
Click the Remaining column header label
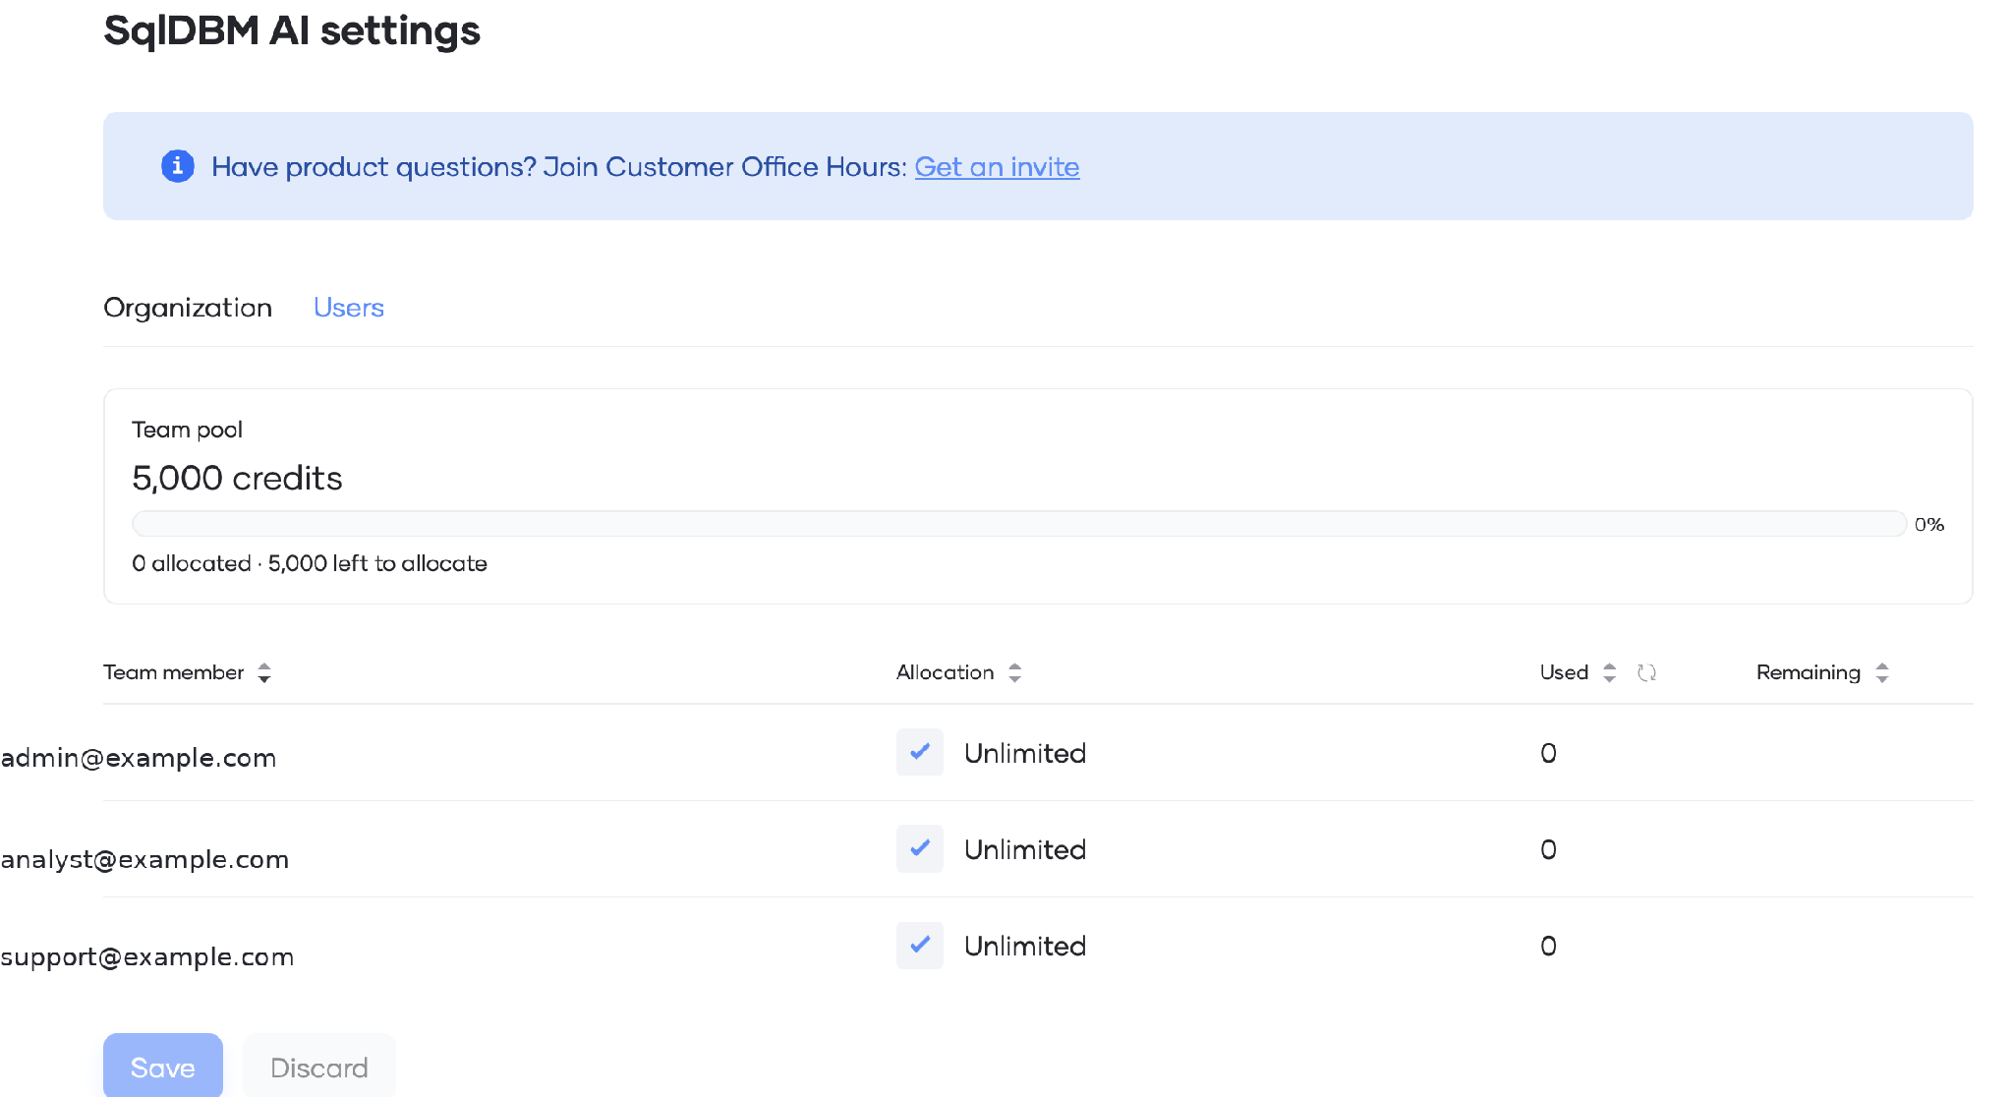pos(1809,672)
